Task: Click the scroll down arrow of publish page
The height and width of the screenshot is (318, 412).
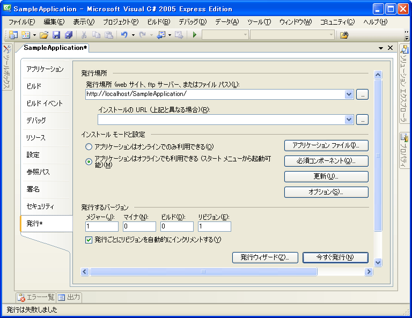Action: (378, 262)
